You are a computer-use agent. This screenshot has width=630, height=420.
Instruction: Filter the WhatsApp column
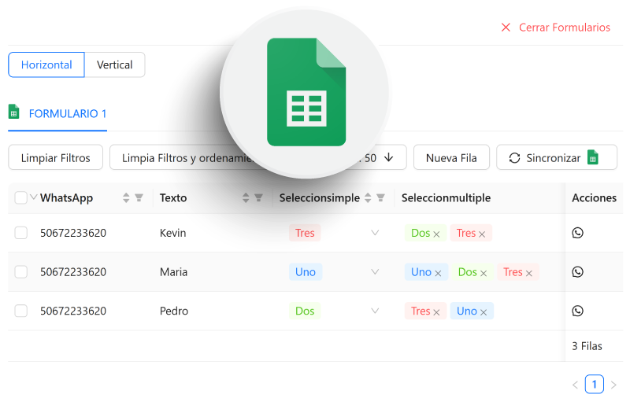pos(139,197)
